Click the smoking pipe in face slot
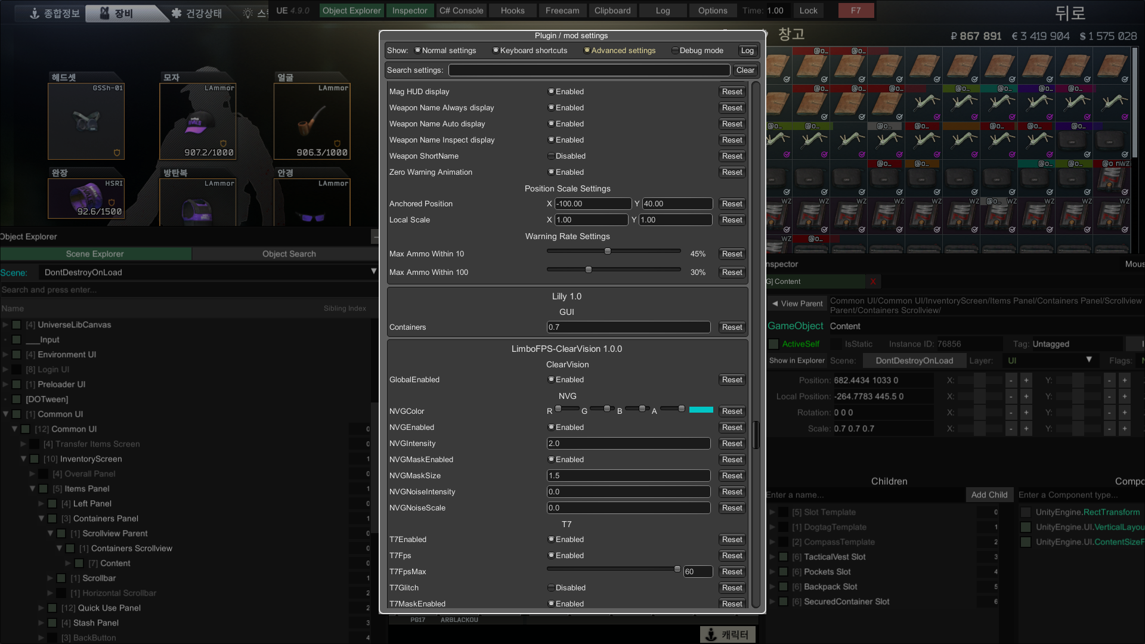Image resolution: width=1145 pixels, height=644 pixels. click(x=311, y=121)
